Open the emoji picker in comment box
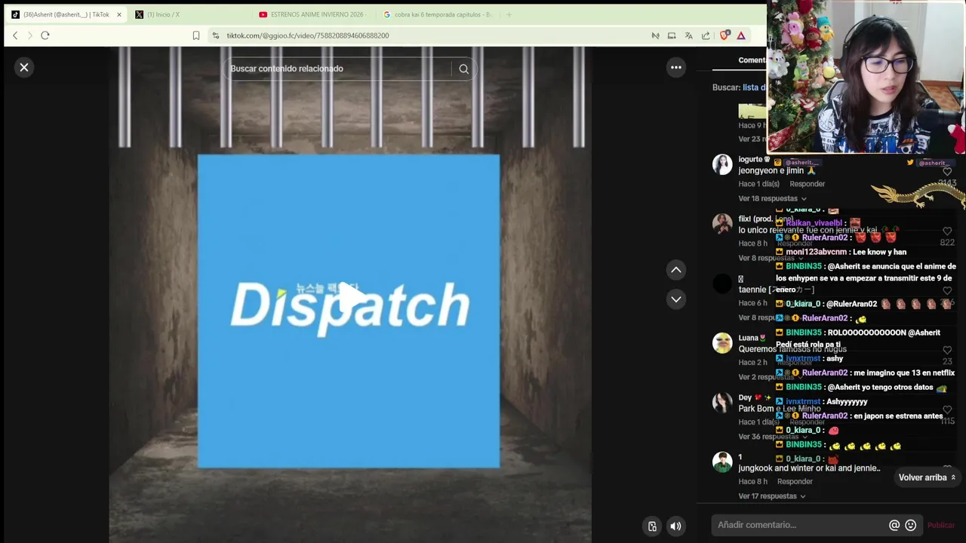The image size is (966, 543). (911, 525)
